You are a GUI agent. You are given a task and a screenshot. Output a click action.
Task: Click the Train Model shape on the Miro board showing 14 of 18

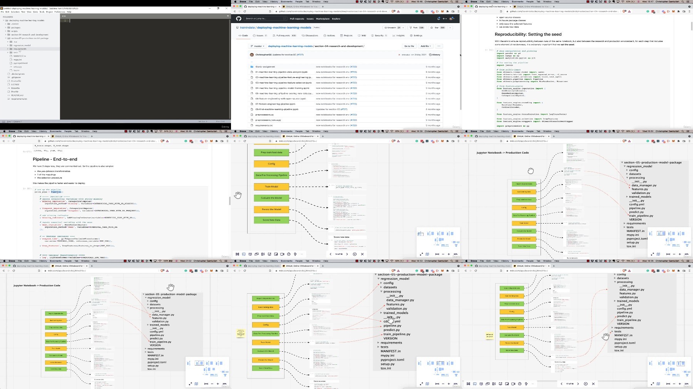tap(271, 187)
